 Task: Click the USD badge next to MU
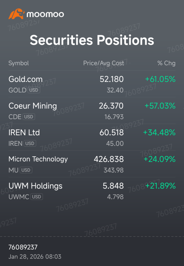[x=26, y=170]
